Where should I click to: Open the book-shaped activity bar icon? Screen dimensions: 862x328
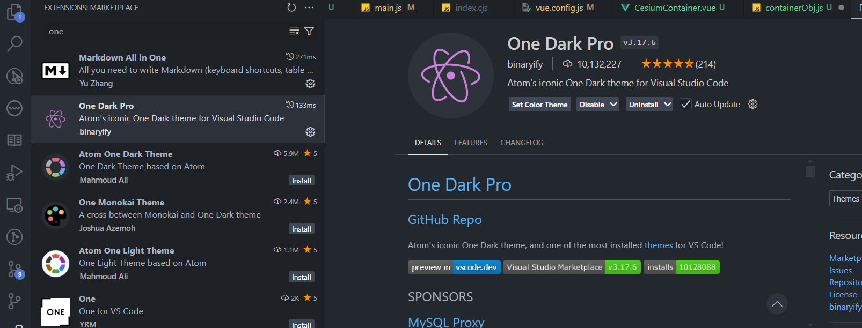(14, 140)
